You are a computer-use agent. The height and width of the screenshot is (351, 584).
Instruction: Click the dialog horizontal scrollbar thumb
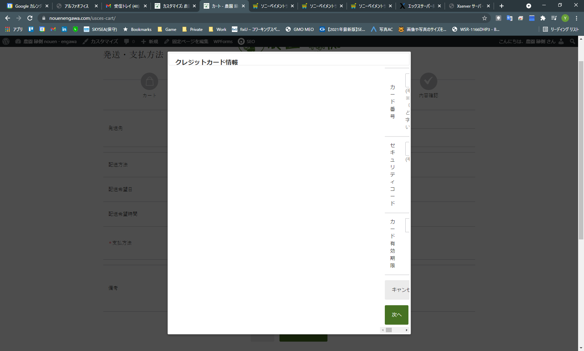[389, 330]
